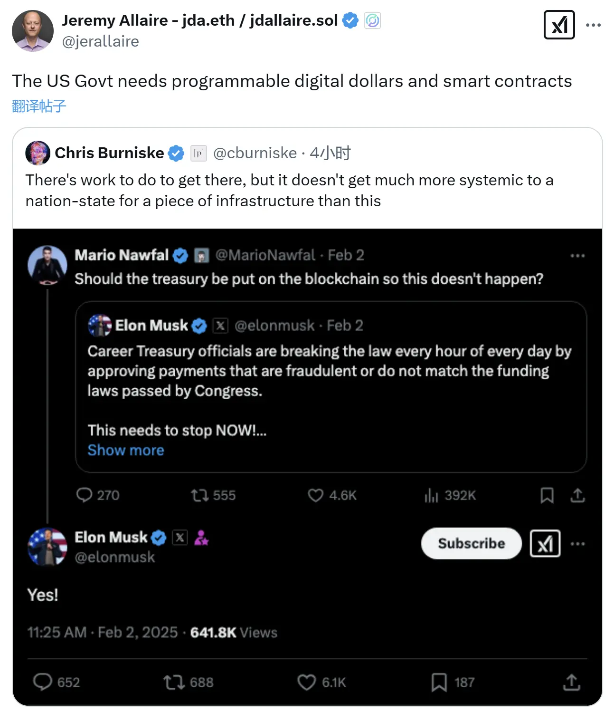
Task: Subscribe to Elon Musk
Action: (x=471, y=544)
